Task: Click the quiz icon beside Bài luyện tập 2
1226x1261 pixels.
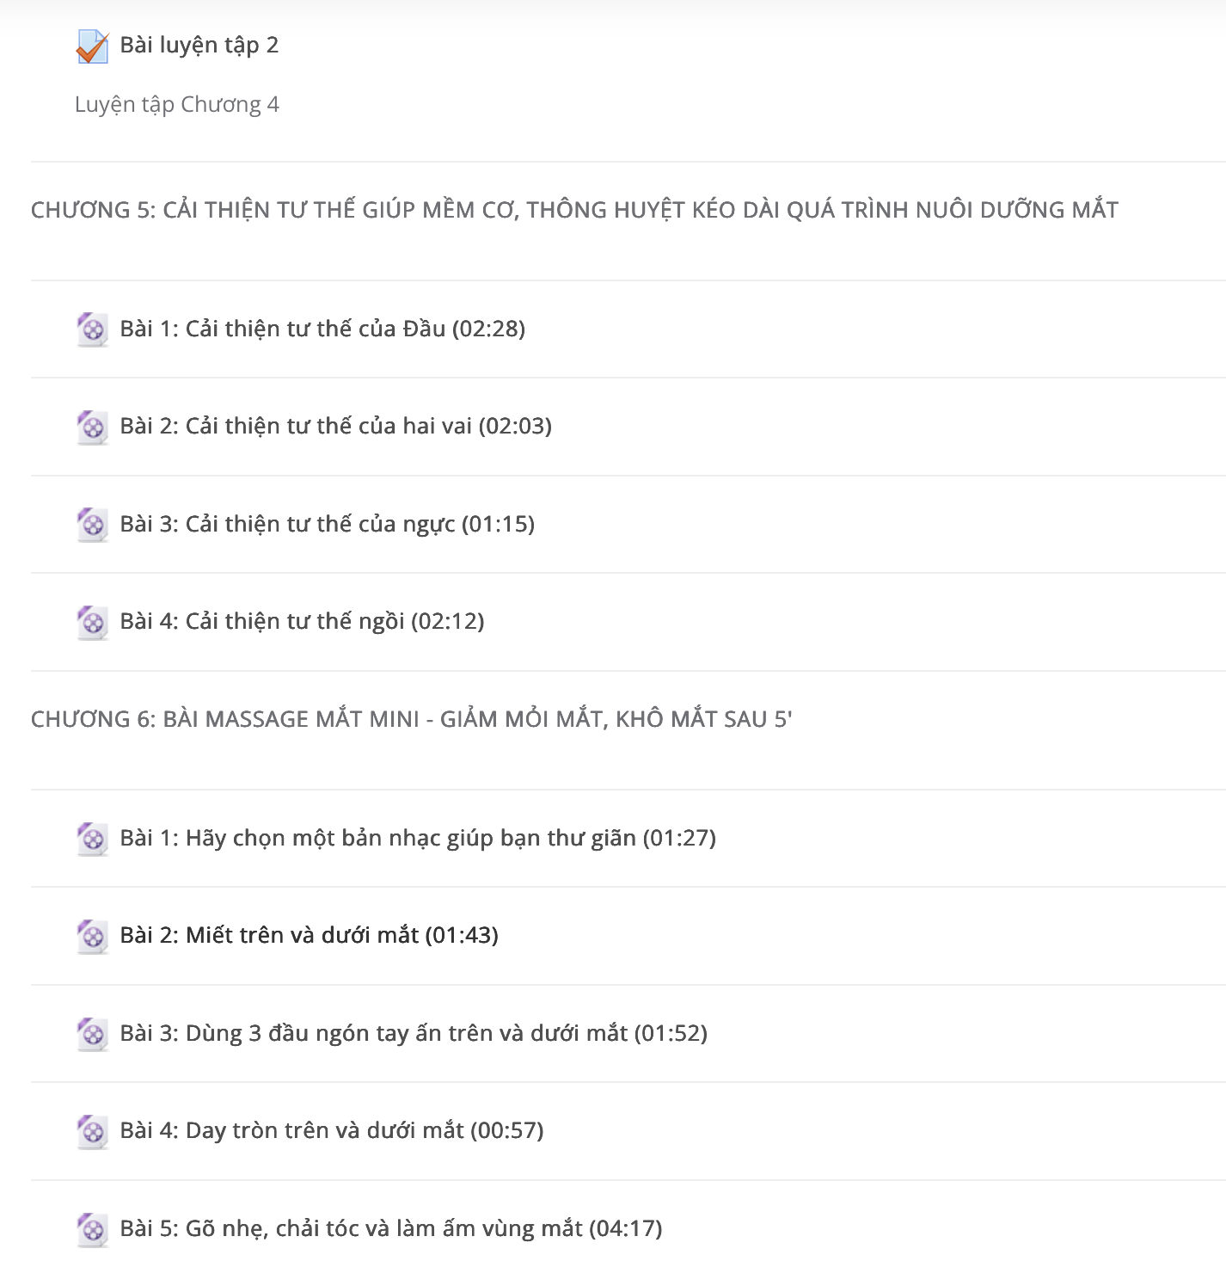Action: (92, 46)
